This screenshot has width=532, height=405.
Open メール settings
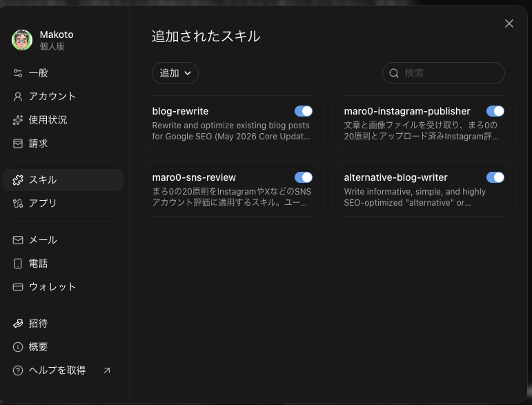63,240
